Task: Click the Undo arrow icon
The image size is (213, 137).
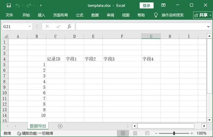Action: point(17,5)
